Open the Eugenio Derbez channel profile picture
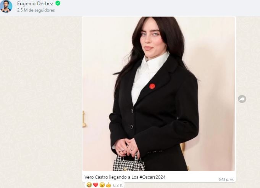This screenshot has height=188, width=260. pos(6,6)
